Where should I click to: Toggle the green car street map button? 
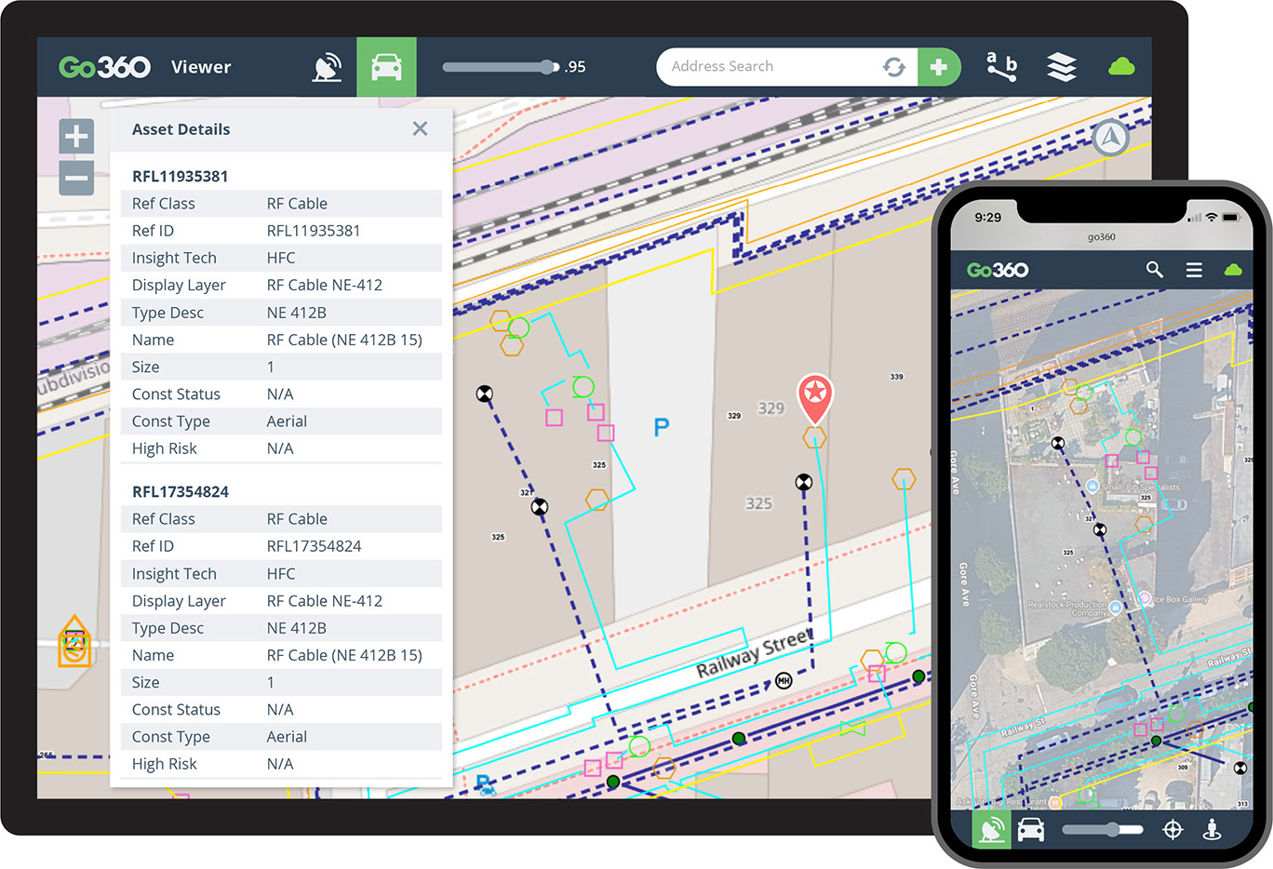coord(386,67)
